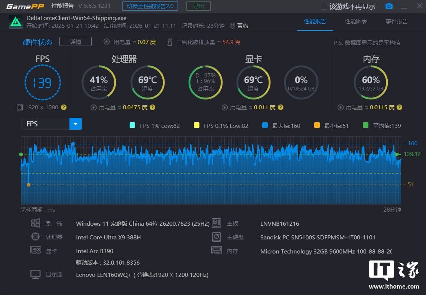Open the FPS chart metric dropdown arrow
The height and width of the screenshot is (295, 426).
coord(75,124)
